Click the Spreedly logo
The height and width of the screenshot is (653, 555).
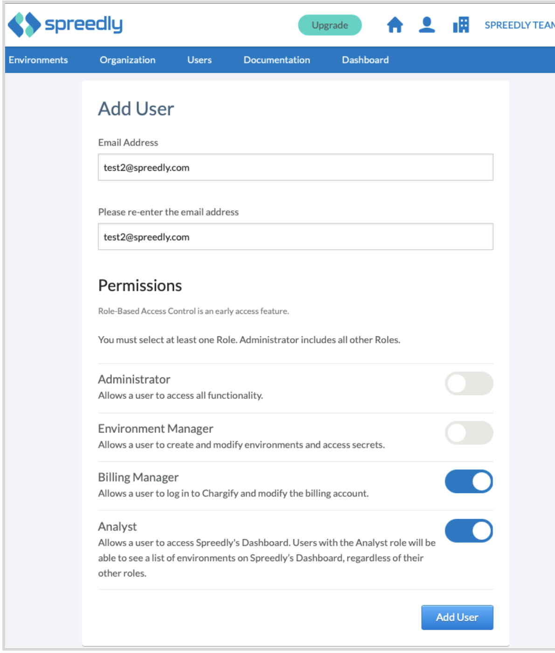click(x=65, y=25)
